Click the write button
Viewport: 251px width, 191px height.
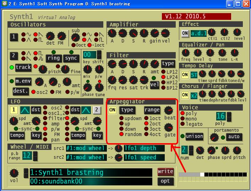(165, 172)
